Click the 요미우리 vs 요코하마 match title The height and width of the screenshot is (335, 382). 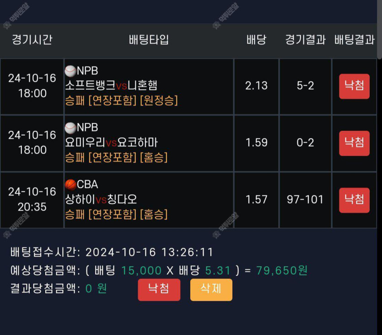(x=111, y=142)
